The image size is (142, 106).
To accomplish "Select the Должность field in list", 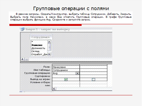I will tap(38, 48).
